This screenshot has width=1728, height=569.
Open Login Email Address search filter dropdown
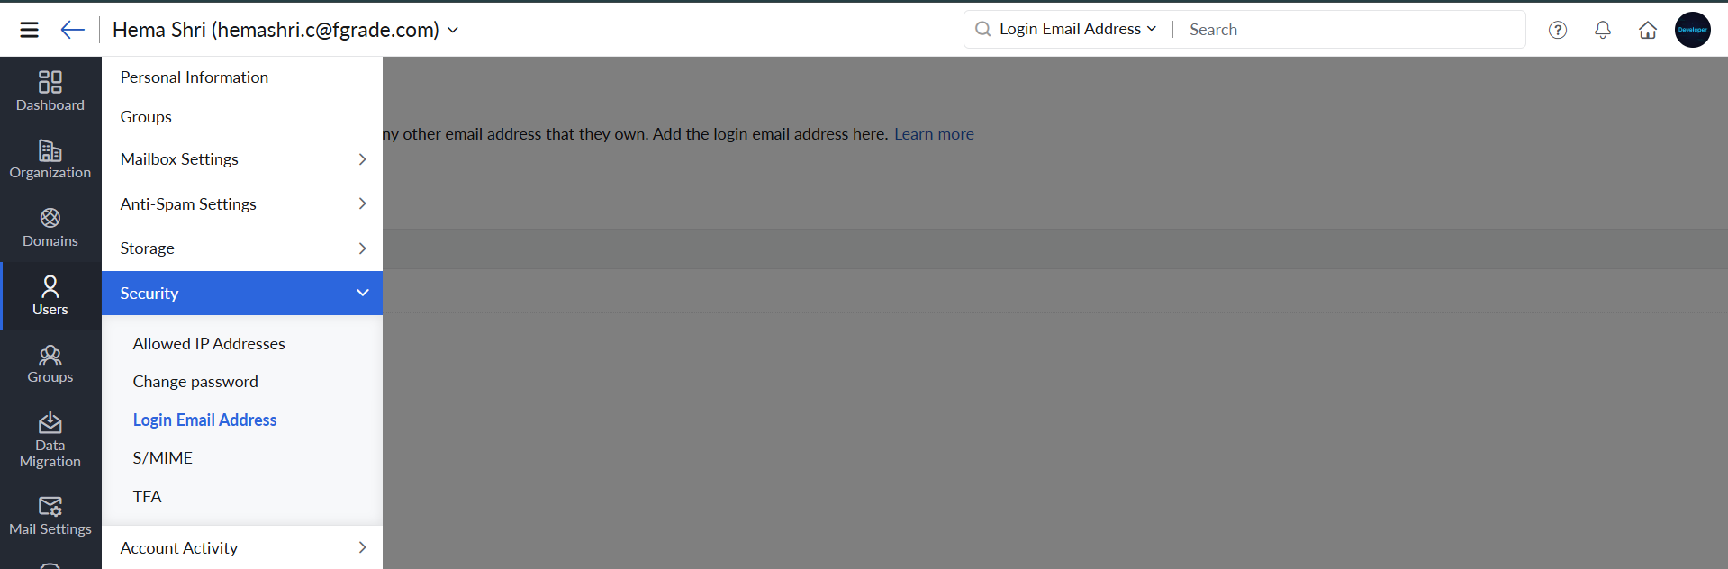(1078, 29)
